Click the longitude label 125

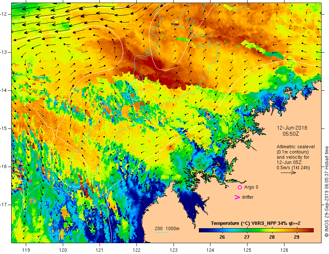pyautogui.click(x=247, y=250)
